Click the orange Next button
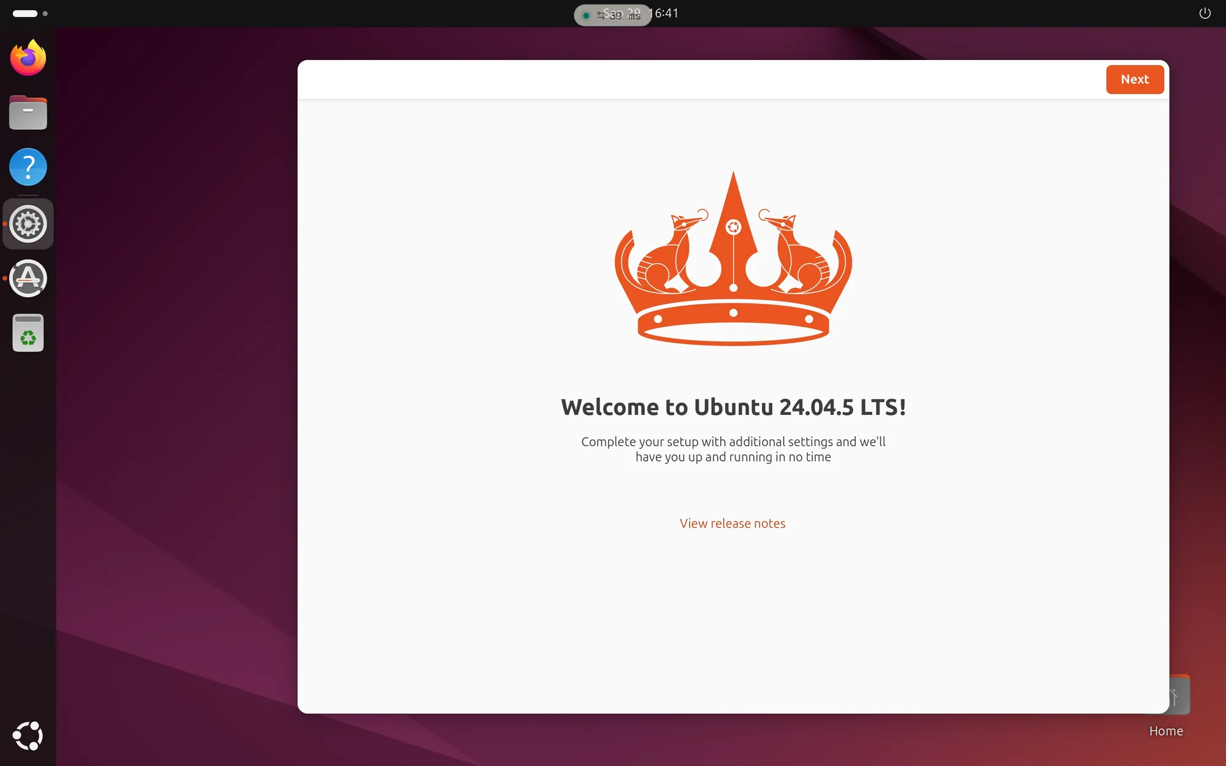 click(1135, 79)
